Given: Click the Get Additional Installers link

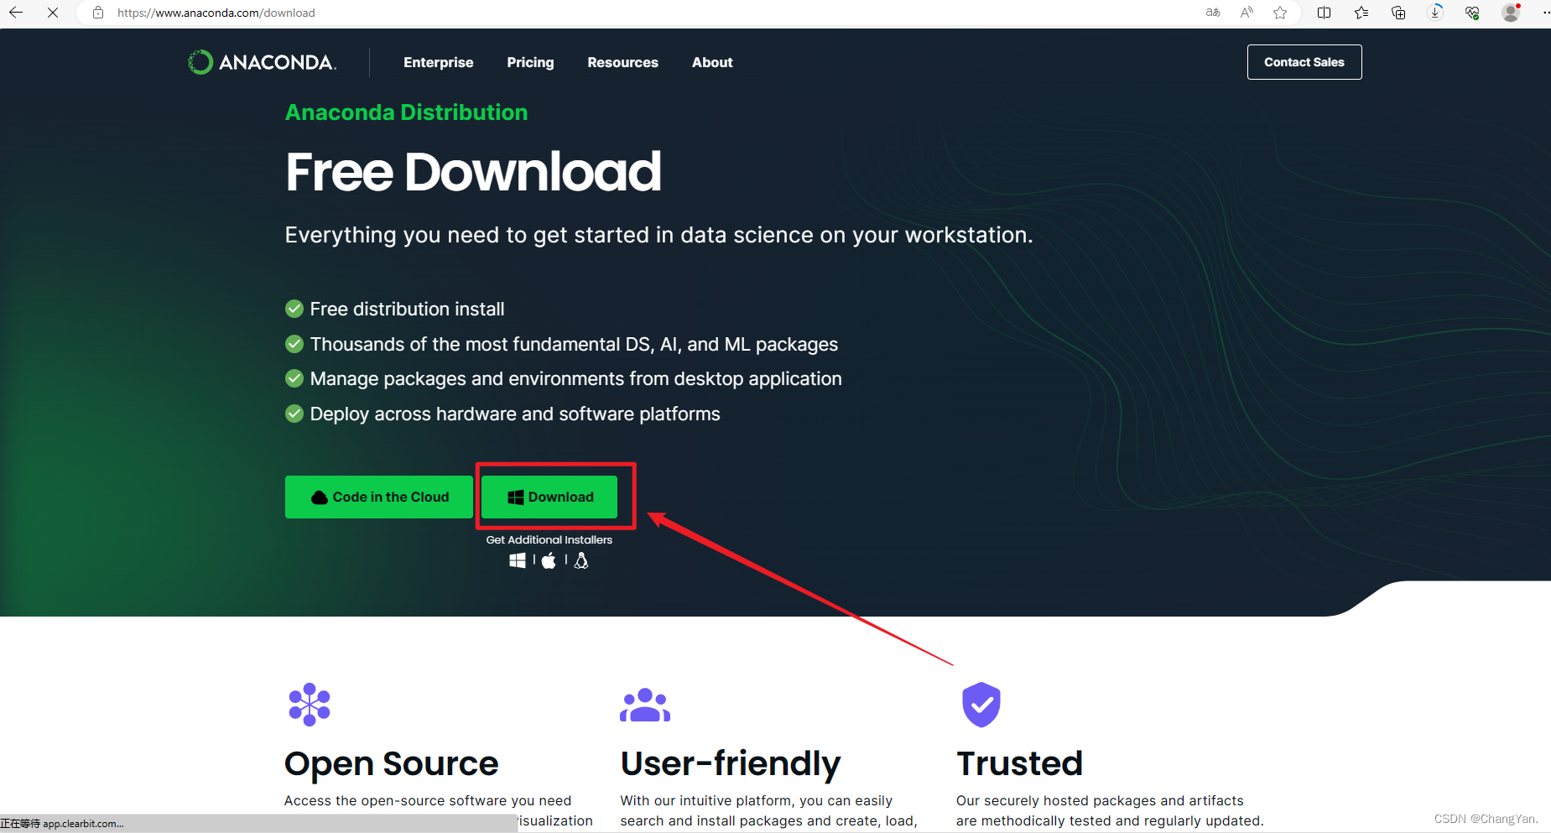Looking at the screenshot, I should (x=549, y=540).
